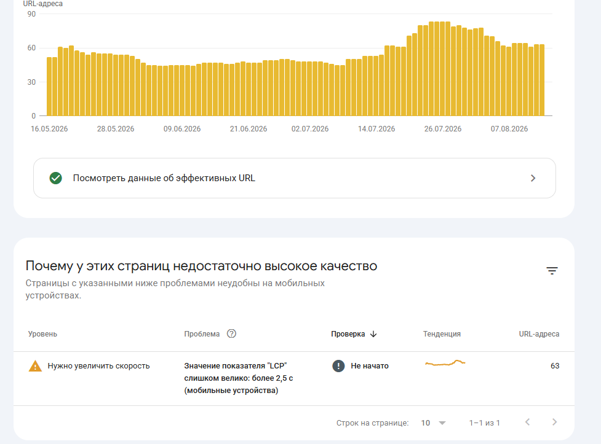Click the Не начато exclamation status icon
601x444 pixels.
(x=338, y=366)
